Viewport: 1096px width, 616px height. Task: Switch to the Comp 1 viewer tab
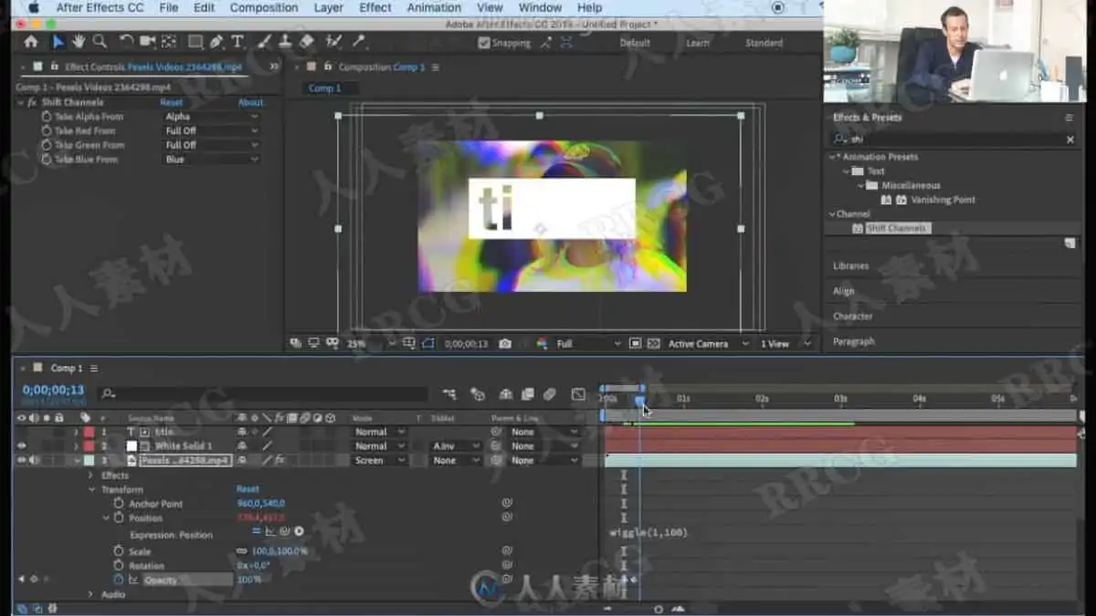pyautogui.click(x=325, y=89)
